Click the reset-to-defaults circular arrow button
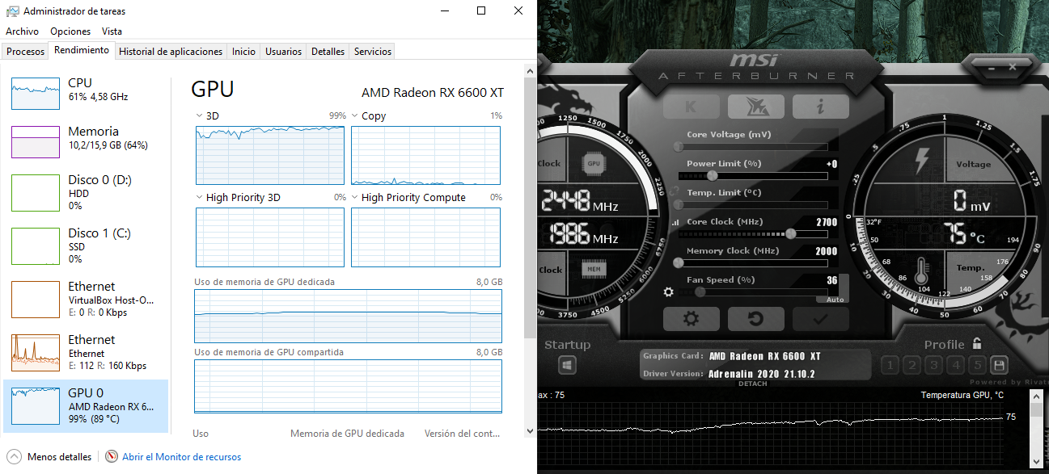Image resolution: width=1049 pixels, height=474 pixels. click(755, 318)
